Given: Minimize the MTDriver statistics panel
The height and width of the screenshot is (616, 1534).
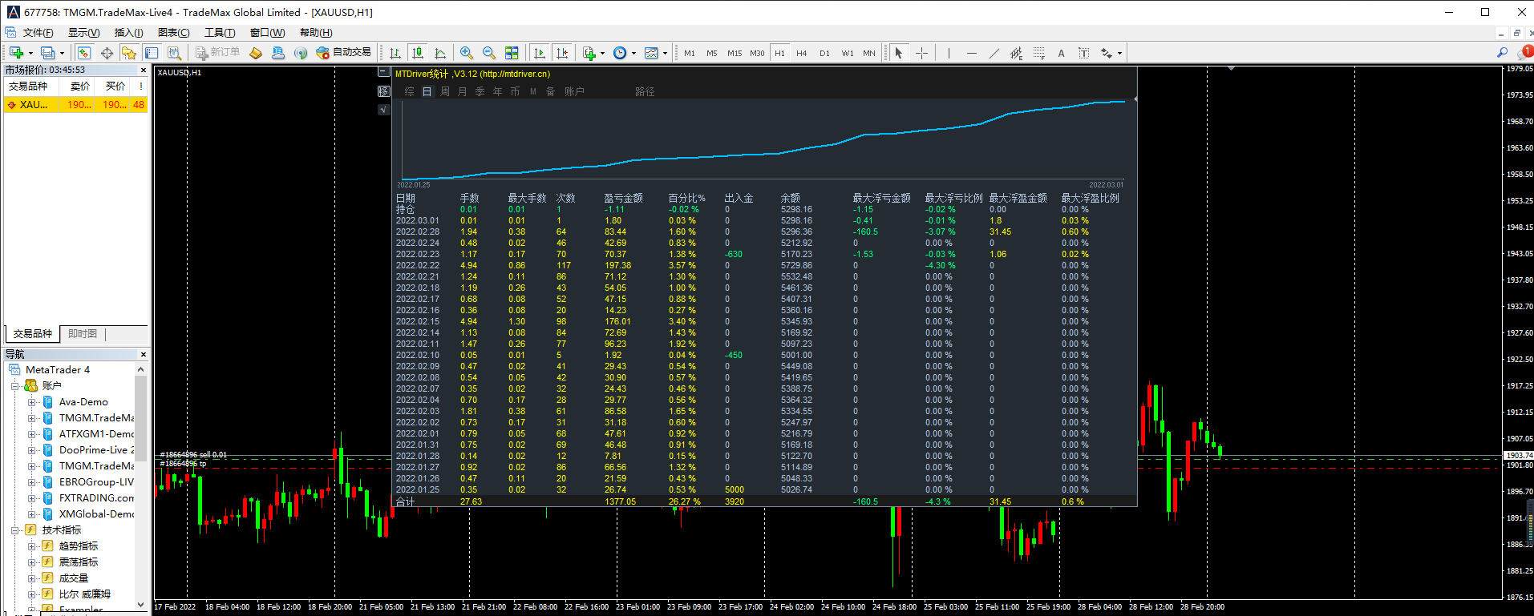Looking at the screenshot, I should [383, 72].
